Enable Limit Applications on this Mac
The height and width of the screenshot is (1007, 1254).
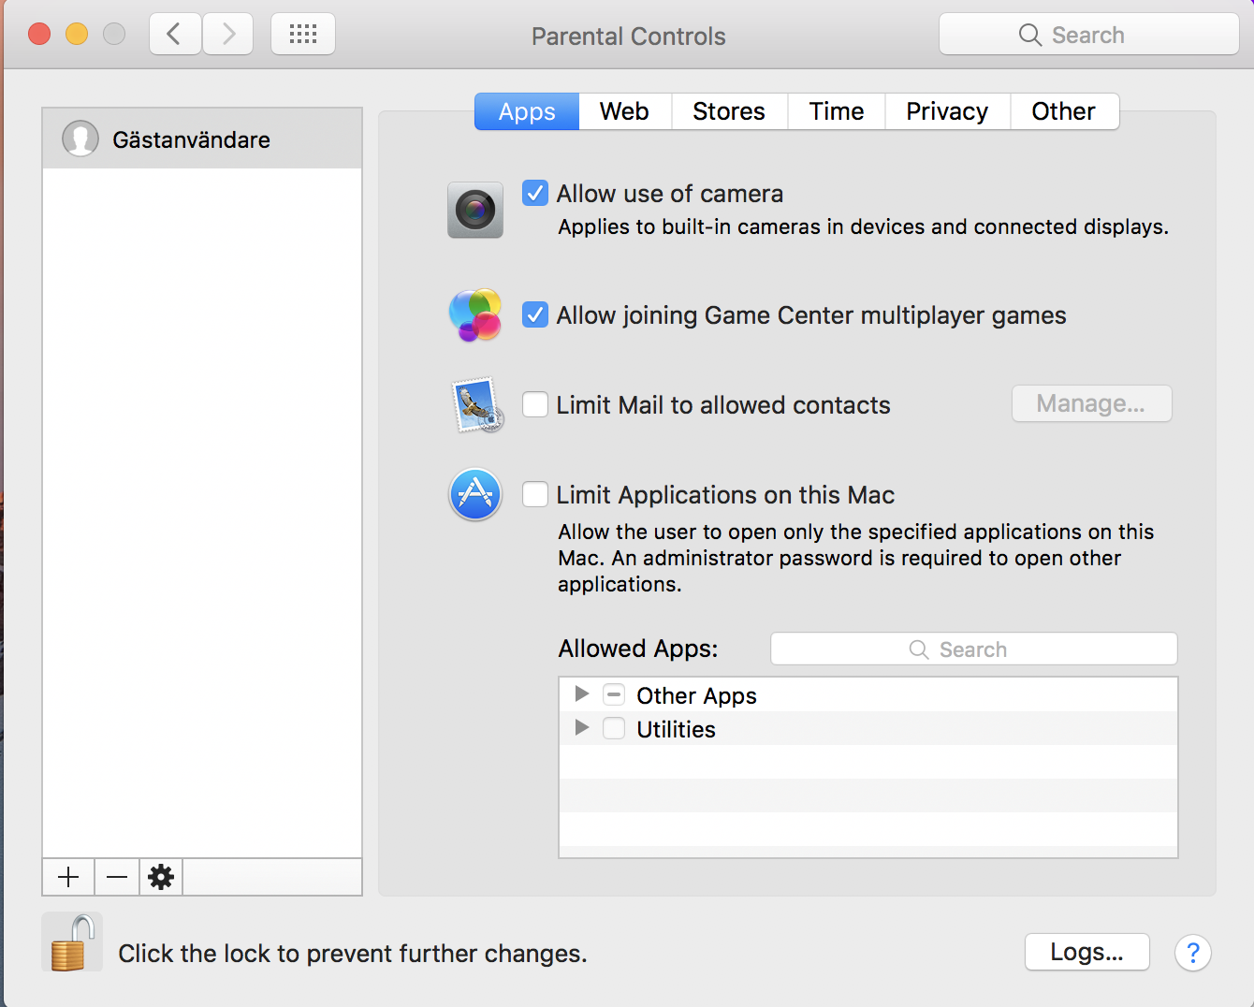[535, 494]
